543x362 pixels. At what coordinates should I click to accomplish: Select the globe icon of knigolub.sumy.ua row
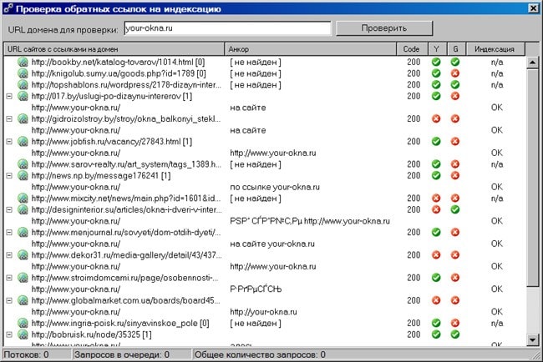pos(23,73)
